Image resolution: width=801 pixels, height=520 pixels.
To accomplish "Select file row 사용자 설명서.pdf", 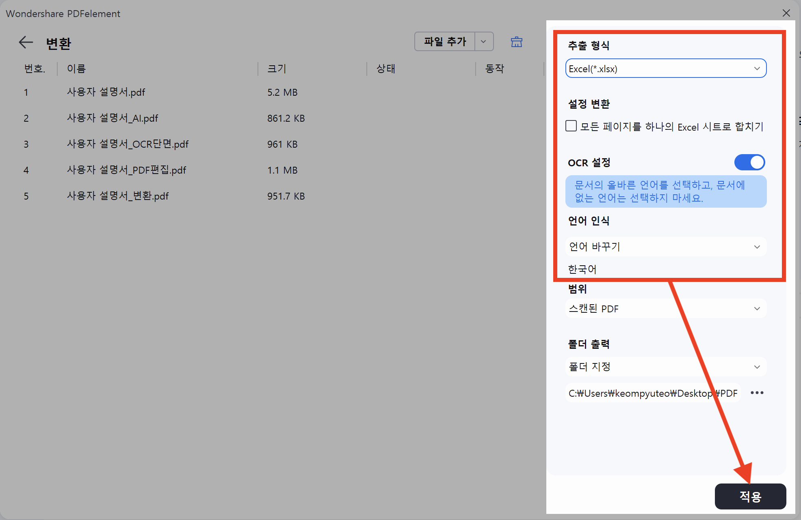I will coord(106,92).
